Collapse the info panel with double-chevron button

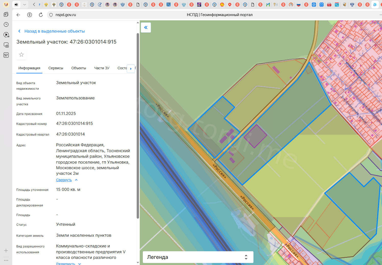(146, 28)
